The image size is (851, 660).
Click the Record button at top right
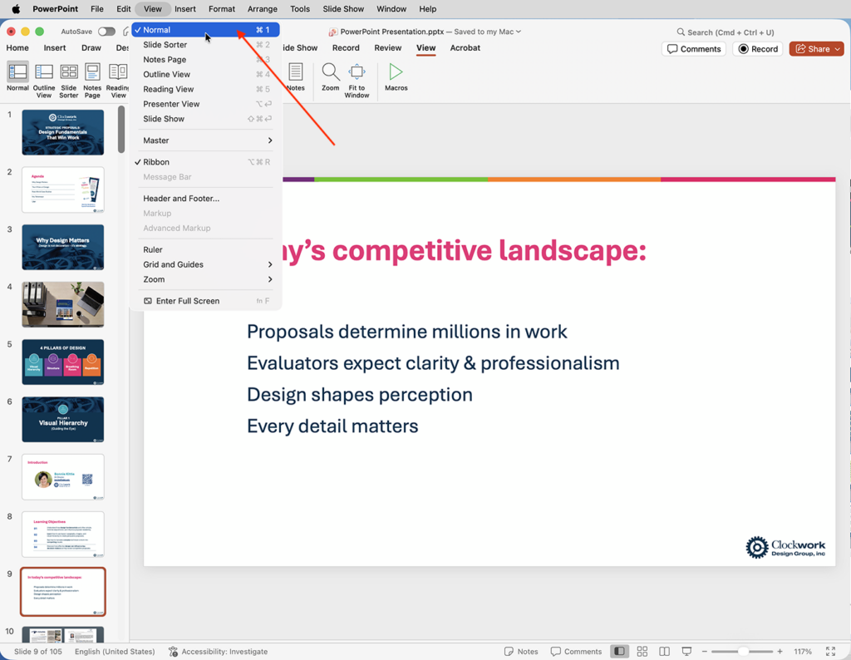coord(758,49)
